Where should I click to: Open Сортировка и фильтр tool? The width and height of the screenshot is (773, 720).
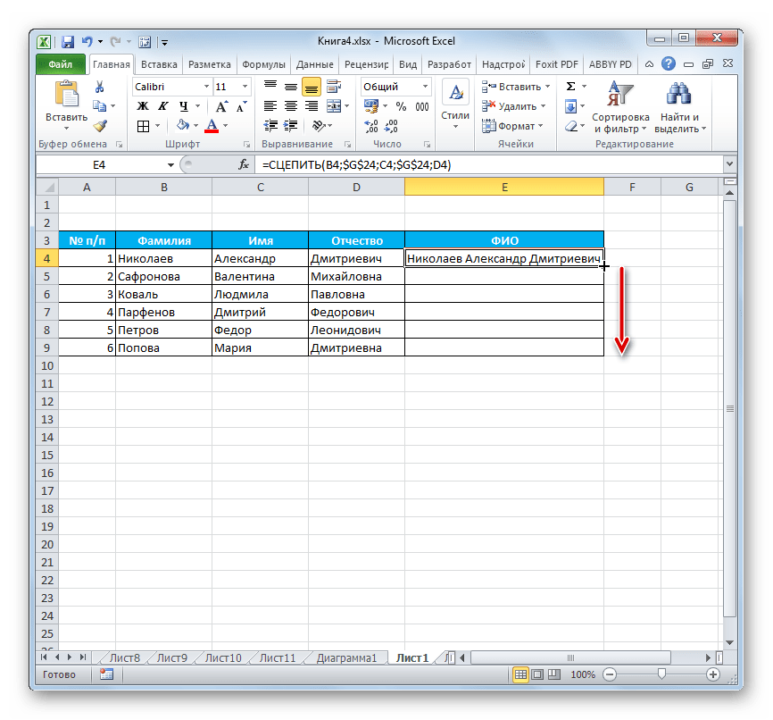pyautogui.click(x=619, y=106)
